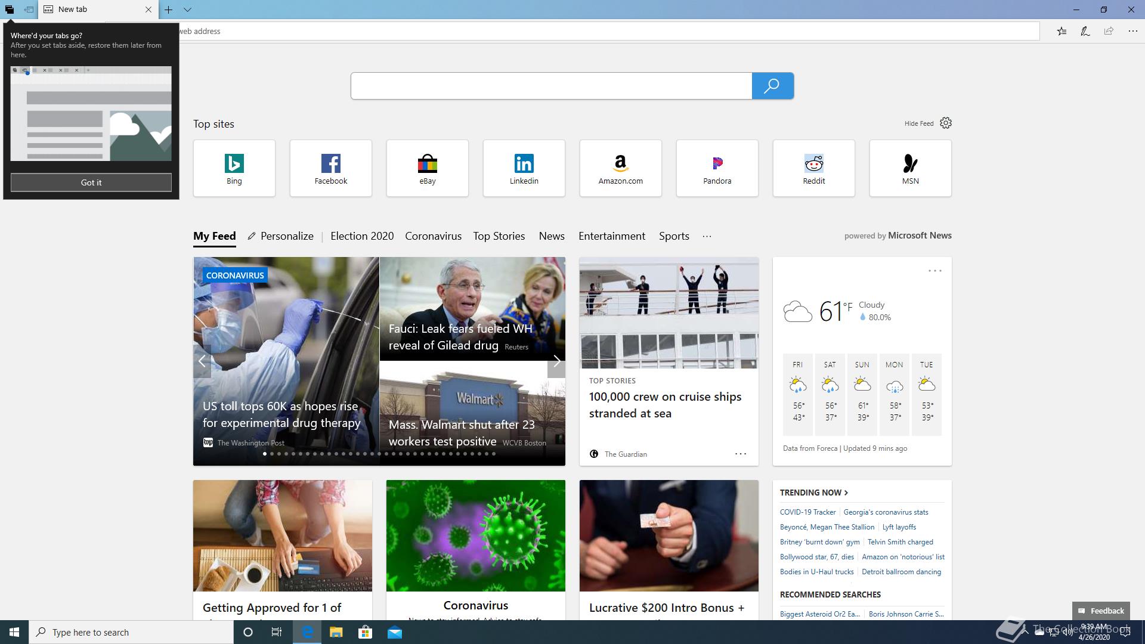1145x644 pixels.
Task: Open COVID-19 Tracker trending link
Action: click(x=807, y=512)
